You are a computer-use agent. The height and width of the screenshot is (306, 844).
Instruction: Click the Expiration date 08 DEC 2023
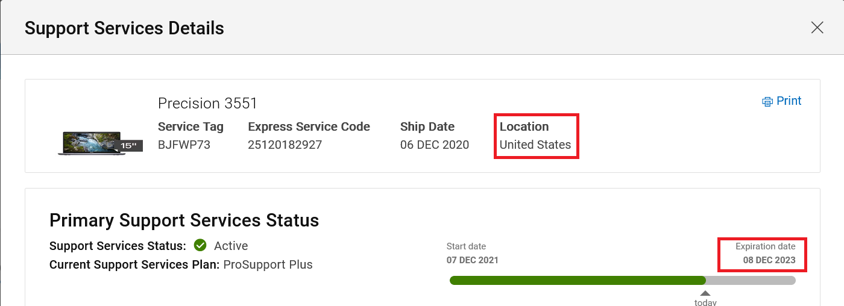pos(769,260)
